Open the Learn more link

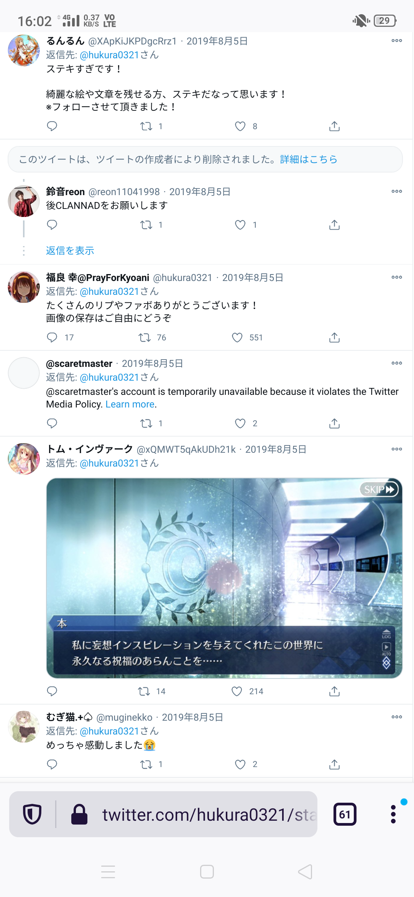point(130,404)
